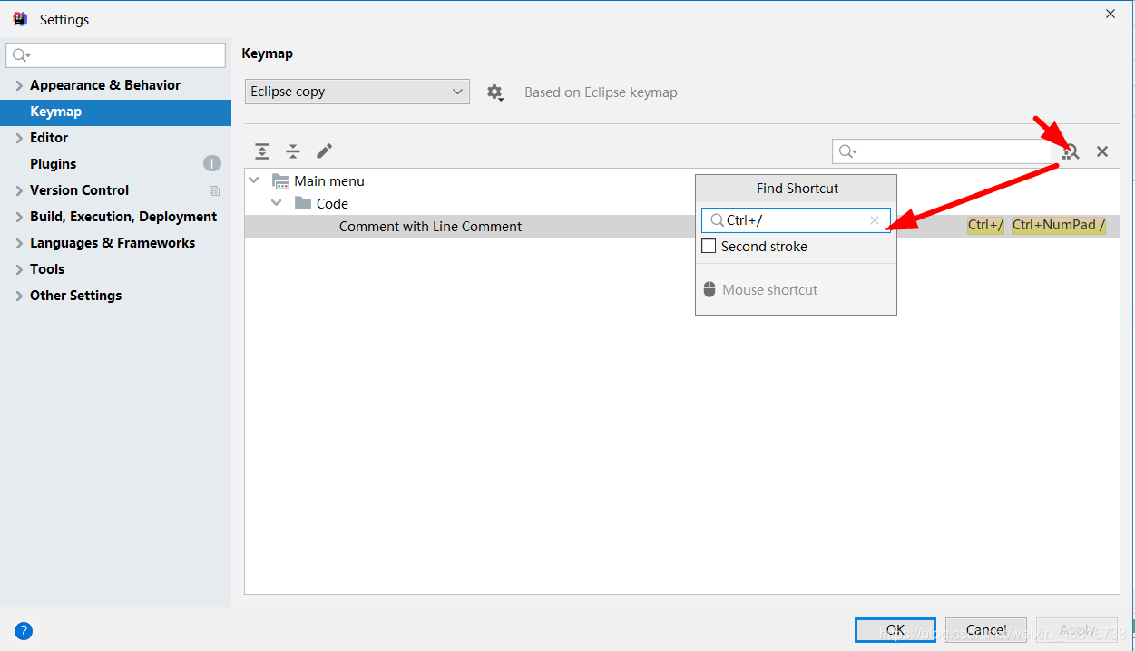Collapse the Main menu tree node
The image size is (1135, 651).
pos(254,180)
